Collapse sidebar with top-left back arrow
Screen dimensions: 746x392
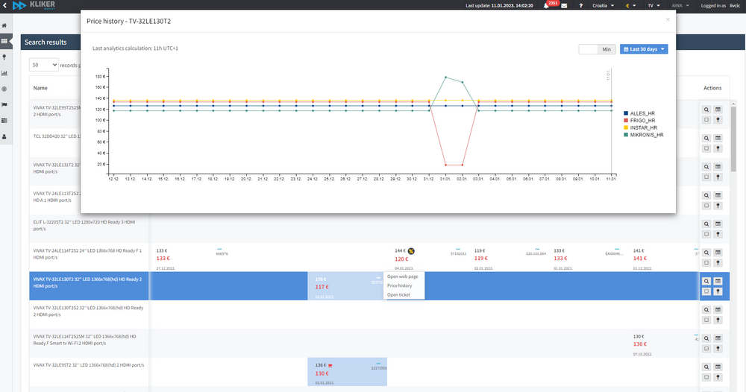(x=4, y=5)
